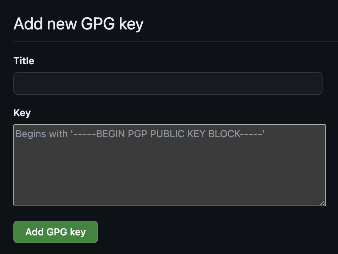Click the BEGIN PGP PUBLIC KEY placeholder text

[179, 134]
